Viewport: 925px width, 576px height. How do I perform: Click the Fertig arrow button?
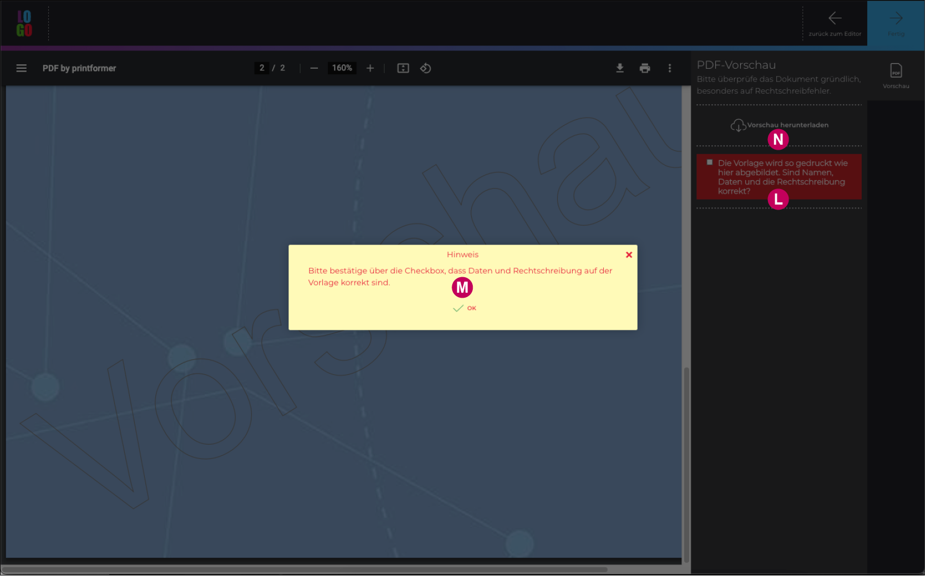click(x=896, y=23)
